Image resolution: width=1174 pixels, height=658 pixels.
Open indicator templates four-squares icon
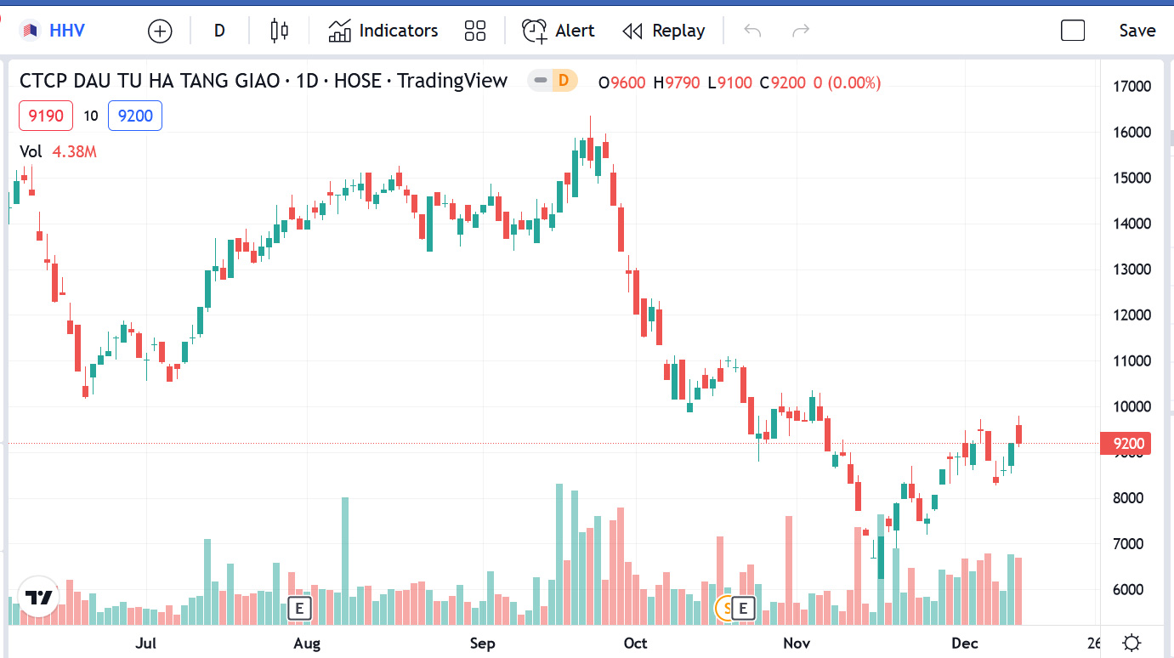(475, 31)
